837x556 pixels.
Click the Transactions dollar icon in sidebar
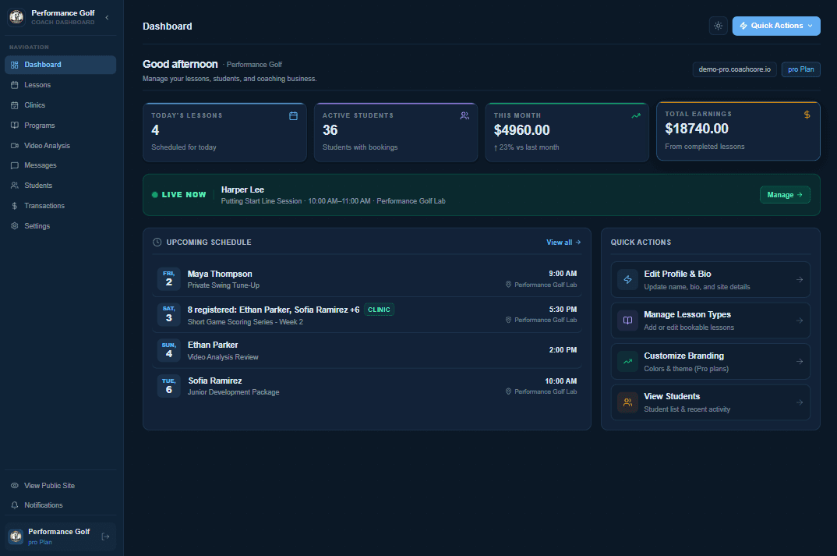tap(14, 206)
